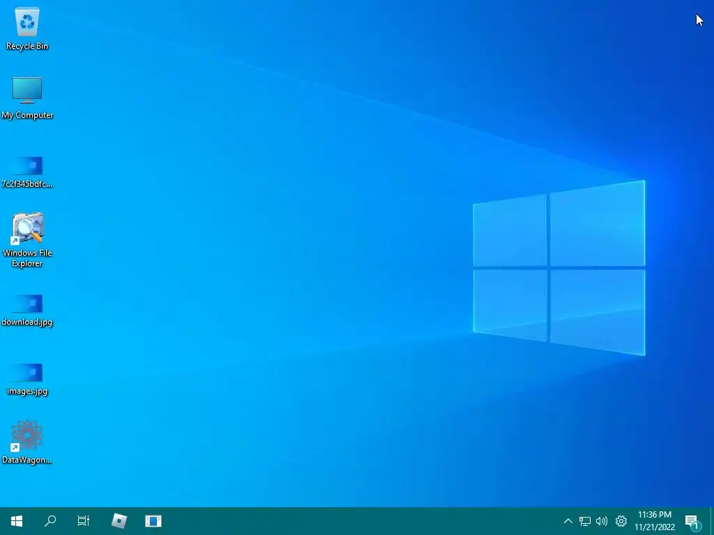Open the Action Center notifications icon

tap(692, 521)
